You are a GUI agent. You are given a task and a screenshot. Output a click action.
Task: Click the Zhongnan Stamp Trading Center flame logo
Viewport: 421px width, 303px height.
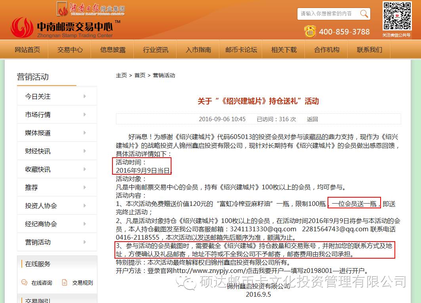click(x=22, y=27)
